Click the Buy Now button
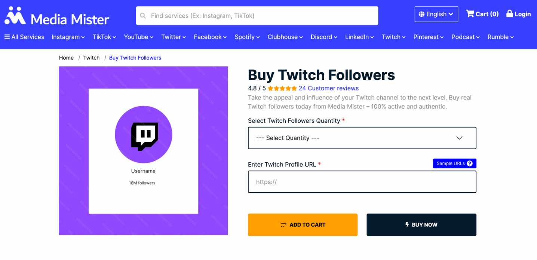 point(421,225)
